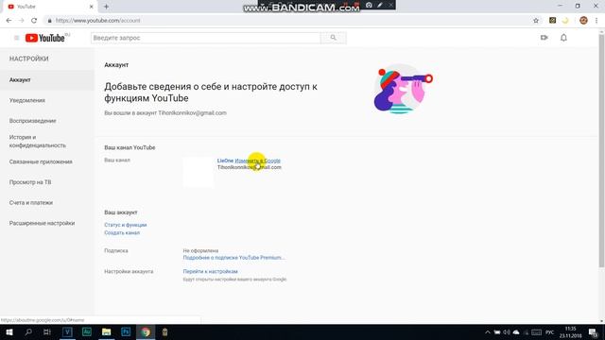Open a new browser tab with plus

coord(106,7)
